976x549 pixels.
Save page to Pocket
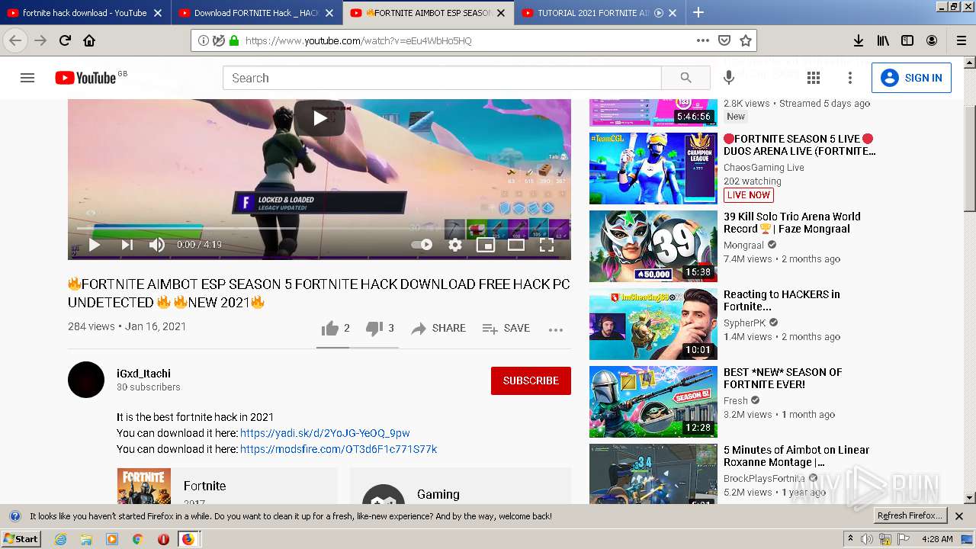[724, 40]
